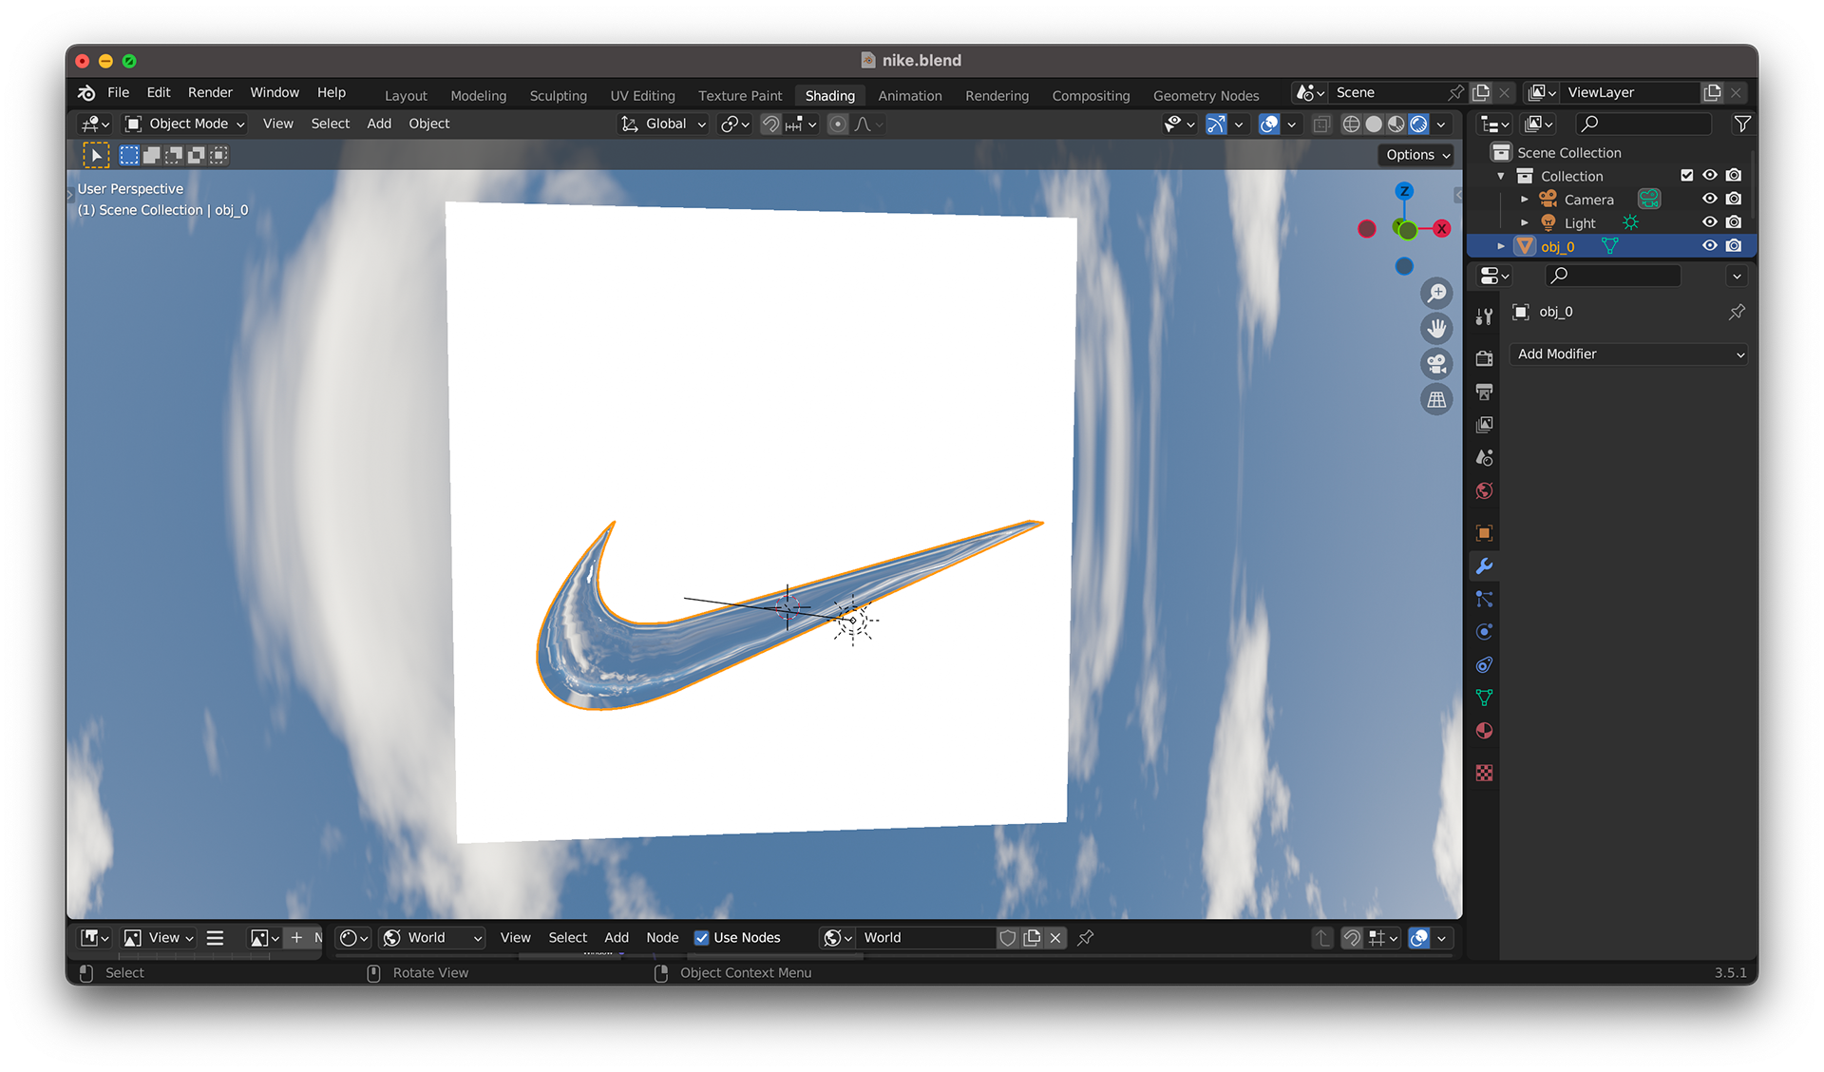The height and width of the screenshot is (1072, 1824).
Task: Unlink the World datablock with X
Action: [x=1055, y=938]
